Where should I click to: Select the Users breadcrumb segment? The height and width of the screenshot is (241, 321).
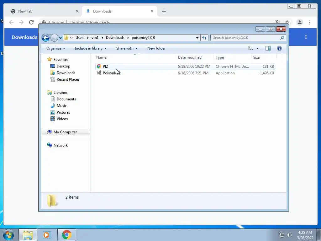pyautogui.click(x=80, y=38)
